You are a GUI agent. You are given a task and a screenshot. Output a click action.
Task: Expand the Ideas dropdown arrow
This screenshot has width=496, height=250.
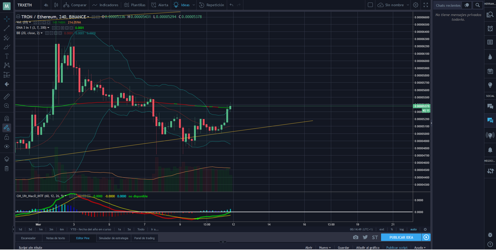[x=194, y=5]
